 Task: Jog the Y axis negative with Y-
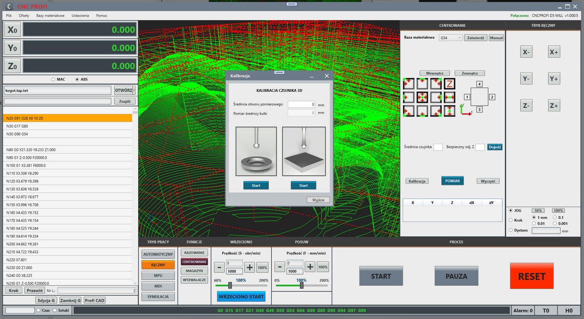(526, 79)
